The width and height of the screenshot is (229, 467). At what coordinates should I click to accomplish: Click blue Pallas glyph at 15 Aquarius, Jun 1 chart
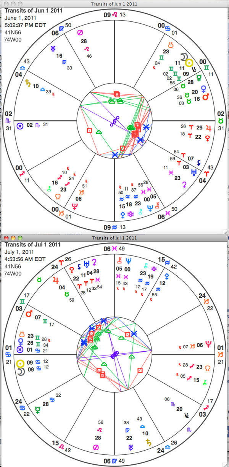(123, 215)
